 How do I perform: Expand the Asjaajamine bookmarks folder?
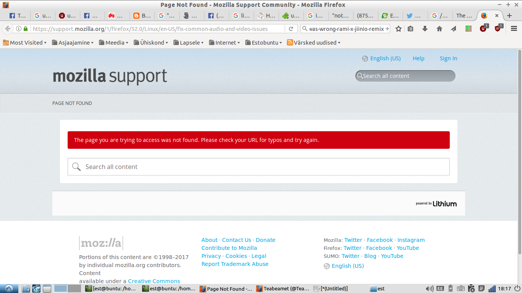tap(73, 43)
